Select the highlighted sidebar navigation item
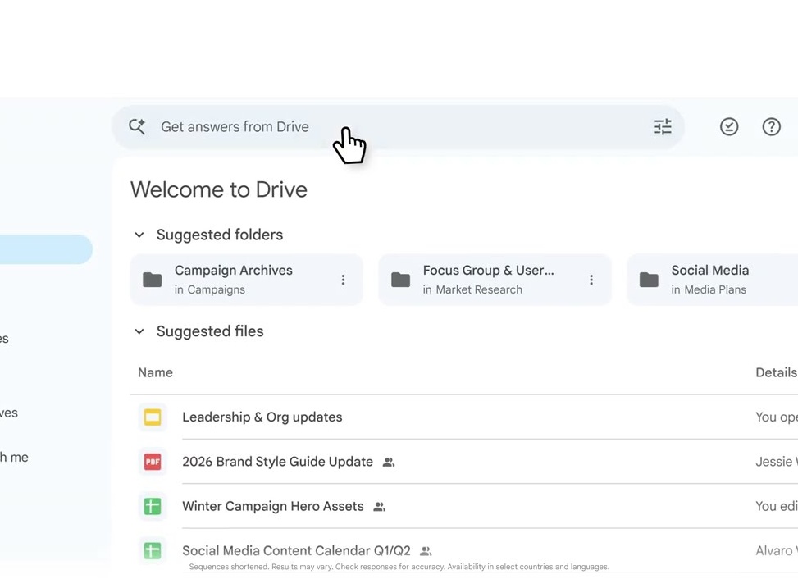The height and width of the screenshot is (579, 798). pos(46,249)
